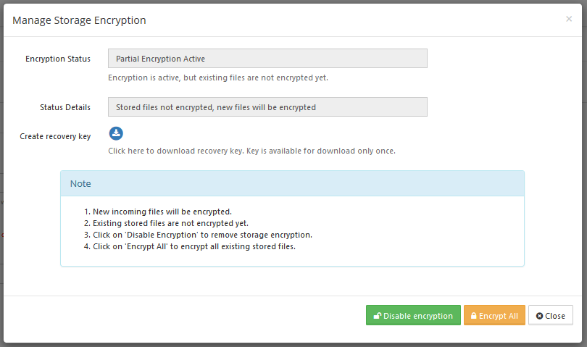
Task: Click the Status Details label
Action: pyautogui.click(x=65, y=107)
